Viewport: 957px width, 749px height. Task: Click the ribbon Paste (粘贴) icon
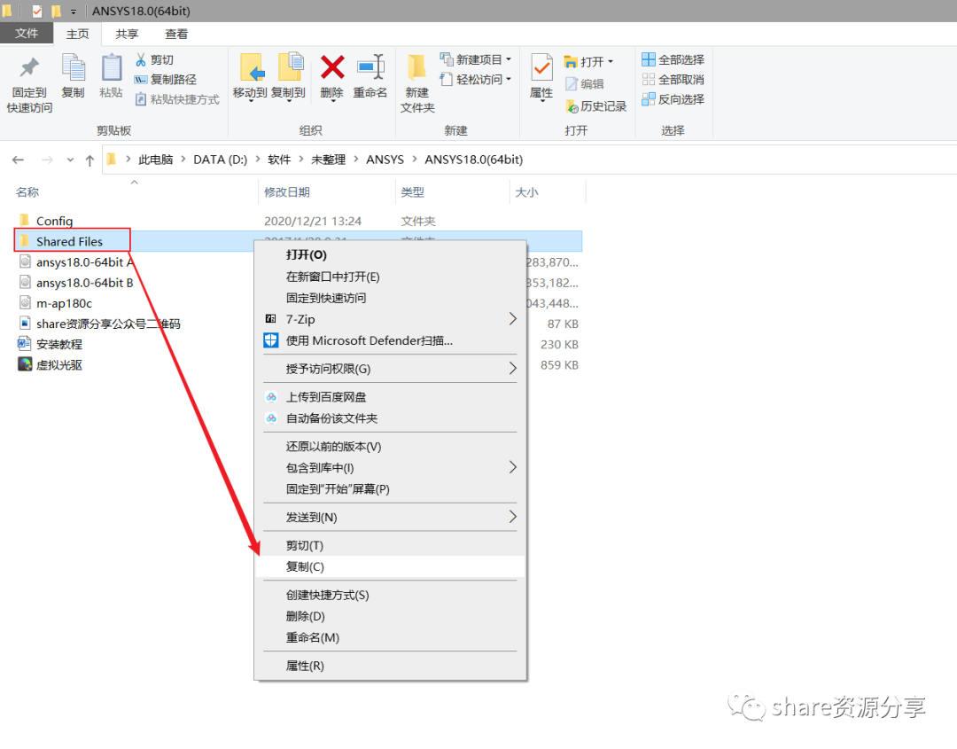click(x=111, y=67)
